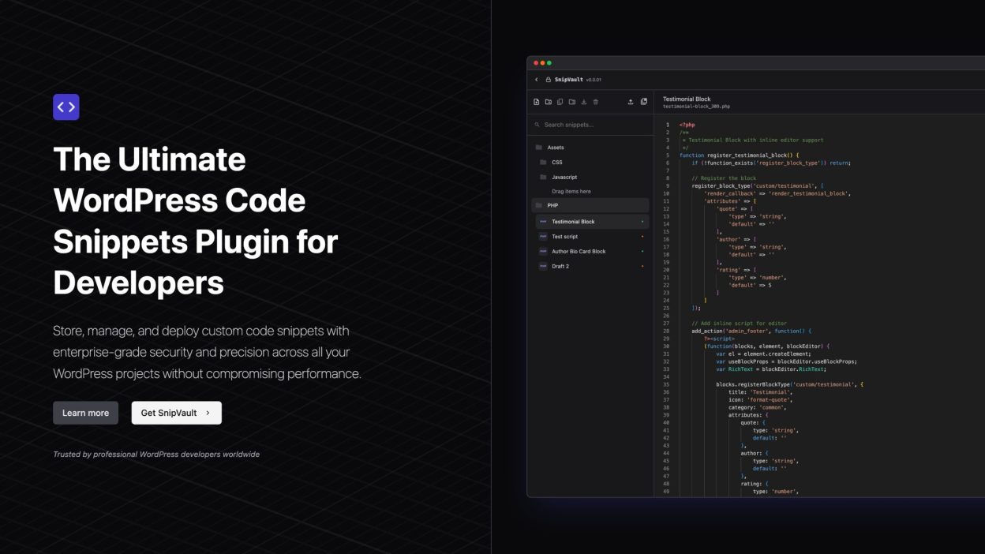Viewport: 985px width, 554px height.
Task: Collapse the PHP folder
Action: coord(590,205)
